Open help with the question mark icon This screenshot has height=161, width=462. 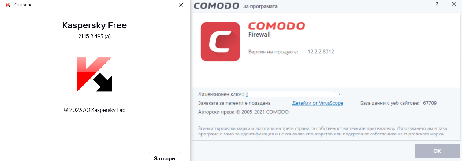point(437,5)
